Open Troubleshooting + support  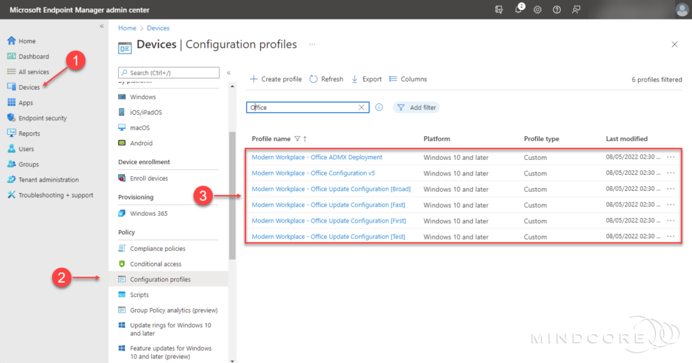tap(50, 195)
